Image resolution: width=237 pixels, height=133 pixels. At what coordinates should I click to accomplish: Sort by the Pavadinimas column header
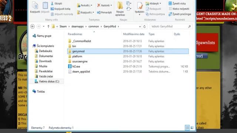(x=75, y=34)
